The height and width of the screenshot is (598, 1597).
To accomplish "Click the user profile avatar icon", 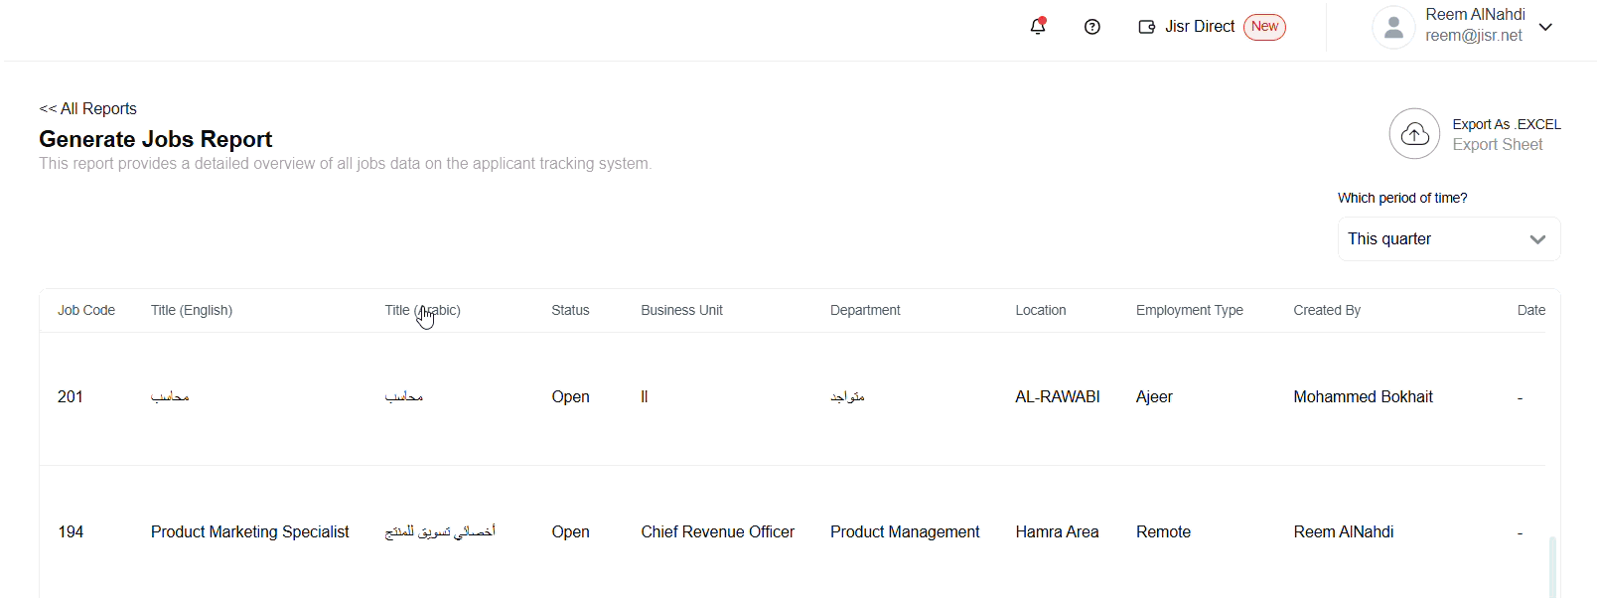I will click(1393, 28).
